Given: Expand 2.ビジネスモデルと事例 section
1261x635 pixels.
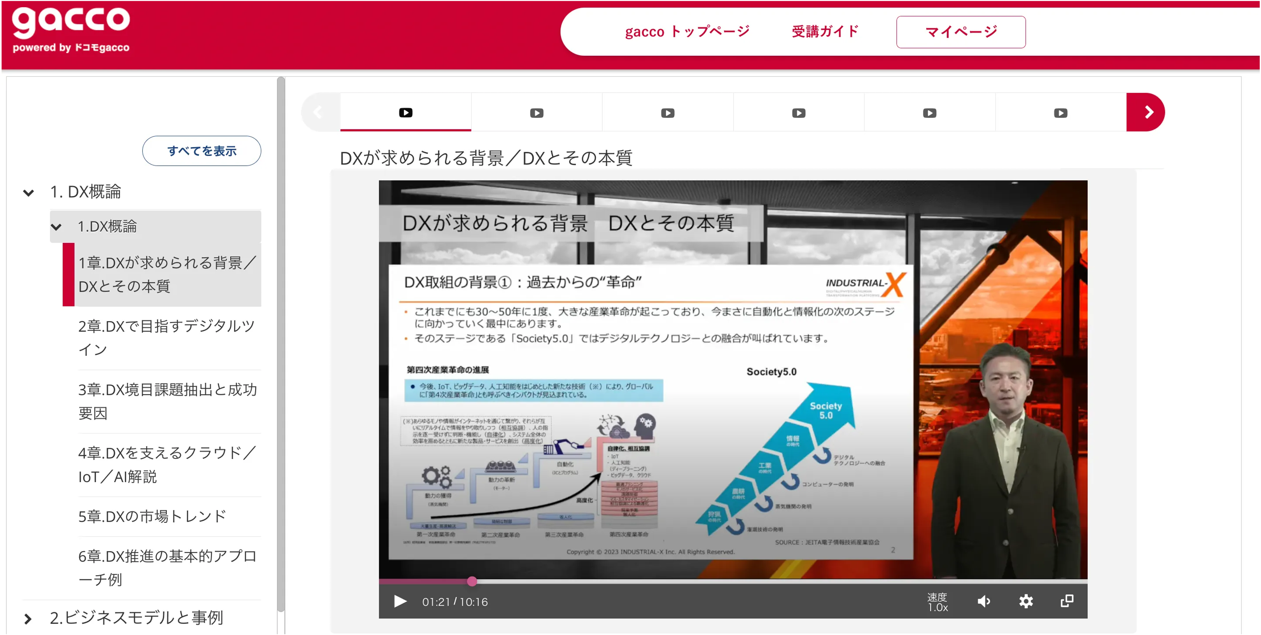Looking at the screenshot, I should click(28, 619).
